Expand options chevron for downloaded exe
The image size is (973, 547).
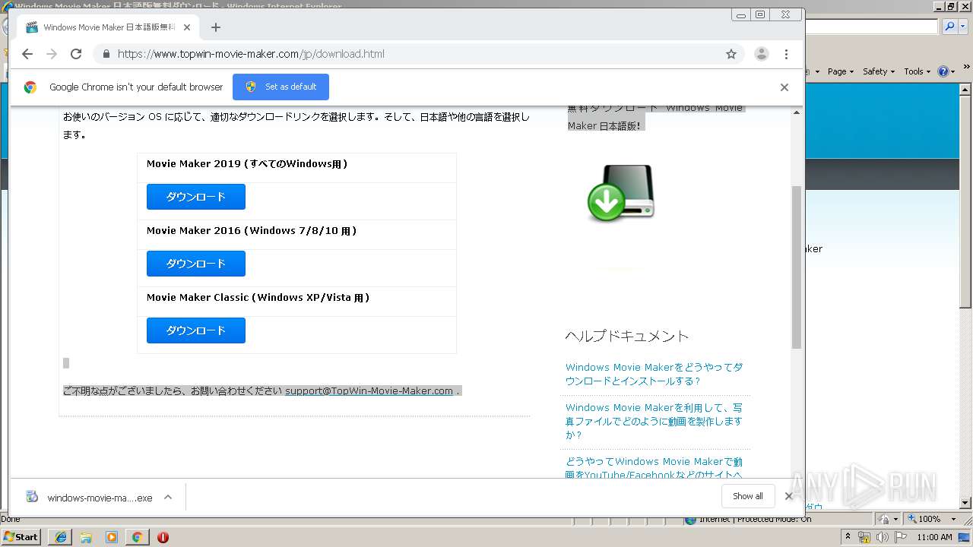tap(168, 497)
